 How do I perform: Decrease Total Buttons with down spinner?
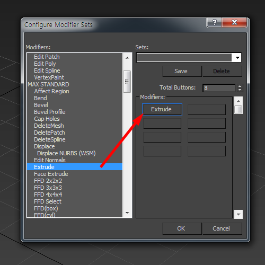pos(240,90)
